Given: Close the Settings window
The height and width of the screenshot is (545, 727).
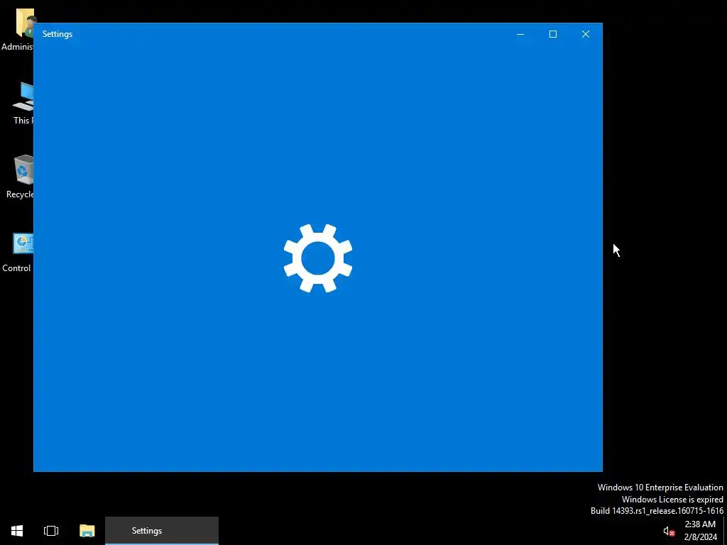Looking at the screenshot, I should point(586,34).
